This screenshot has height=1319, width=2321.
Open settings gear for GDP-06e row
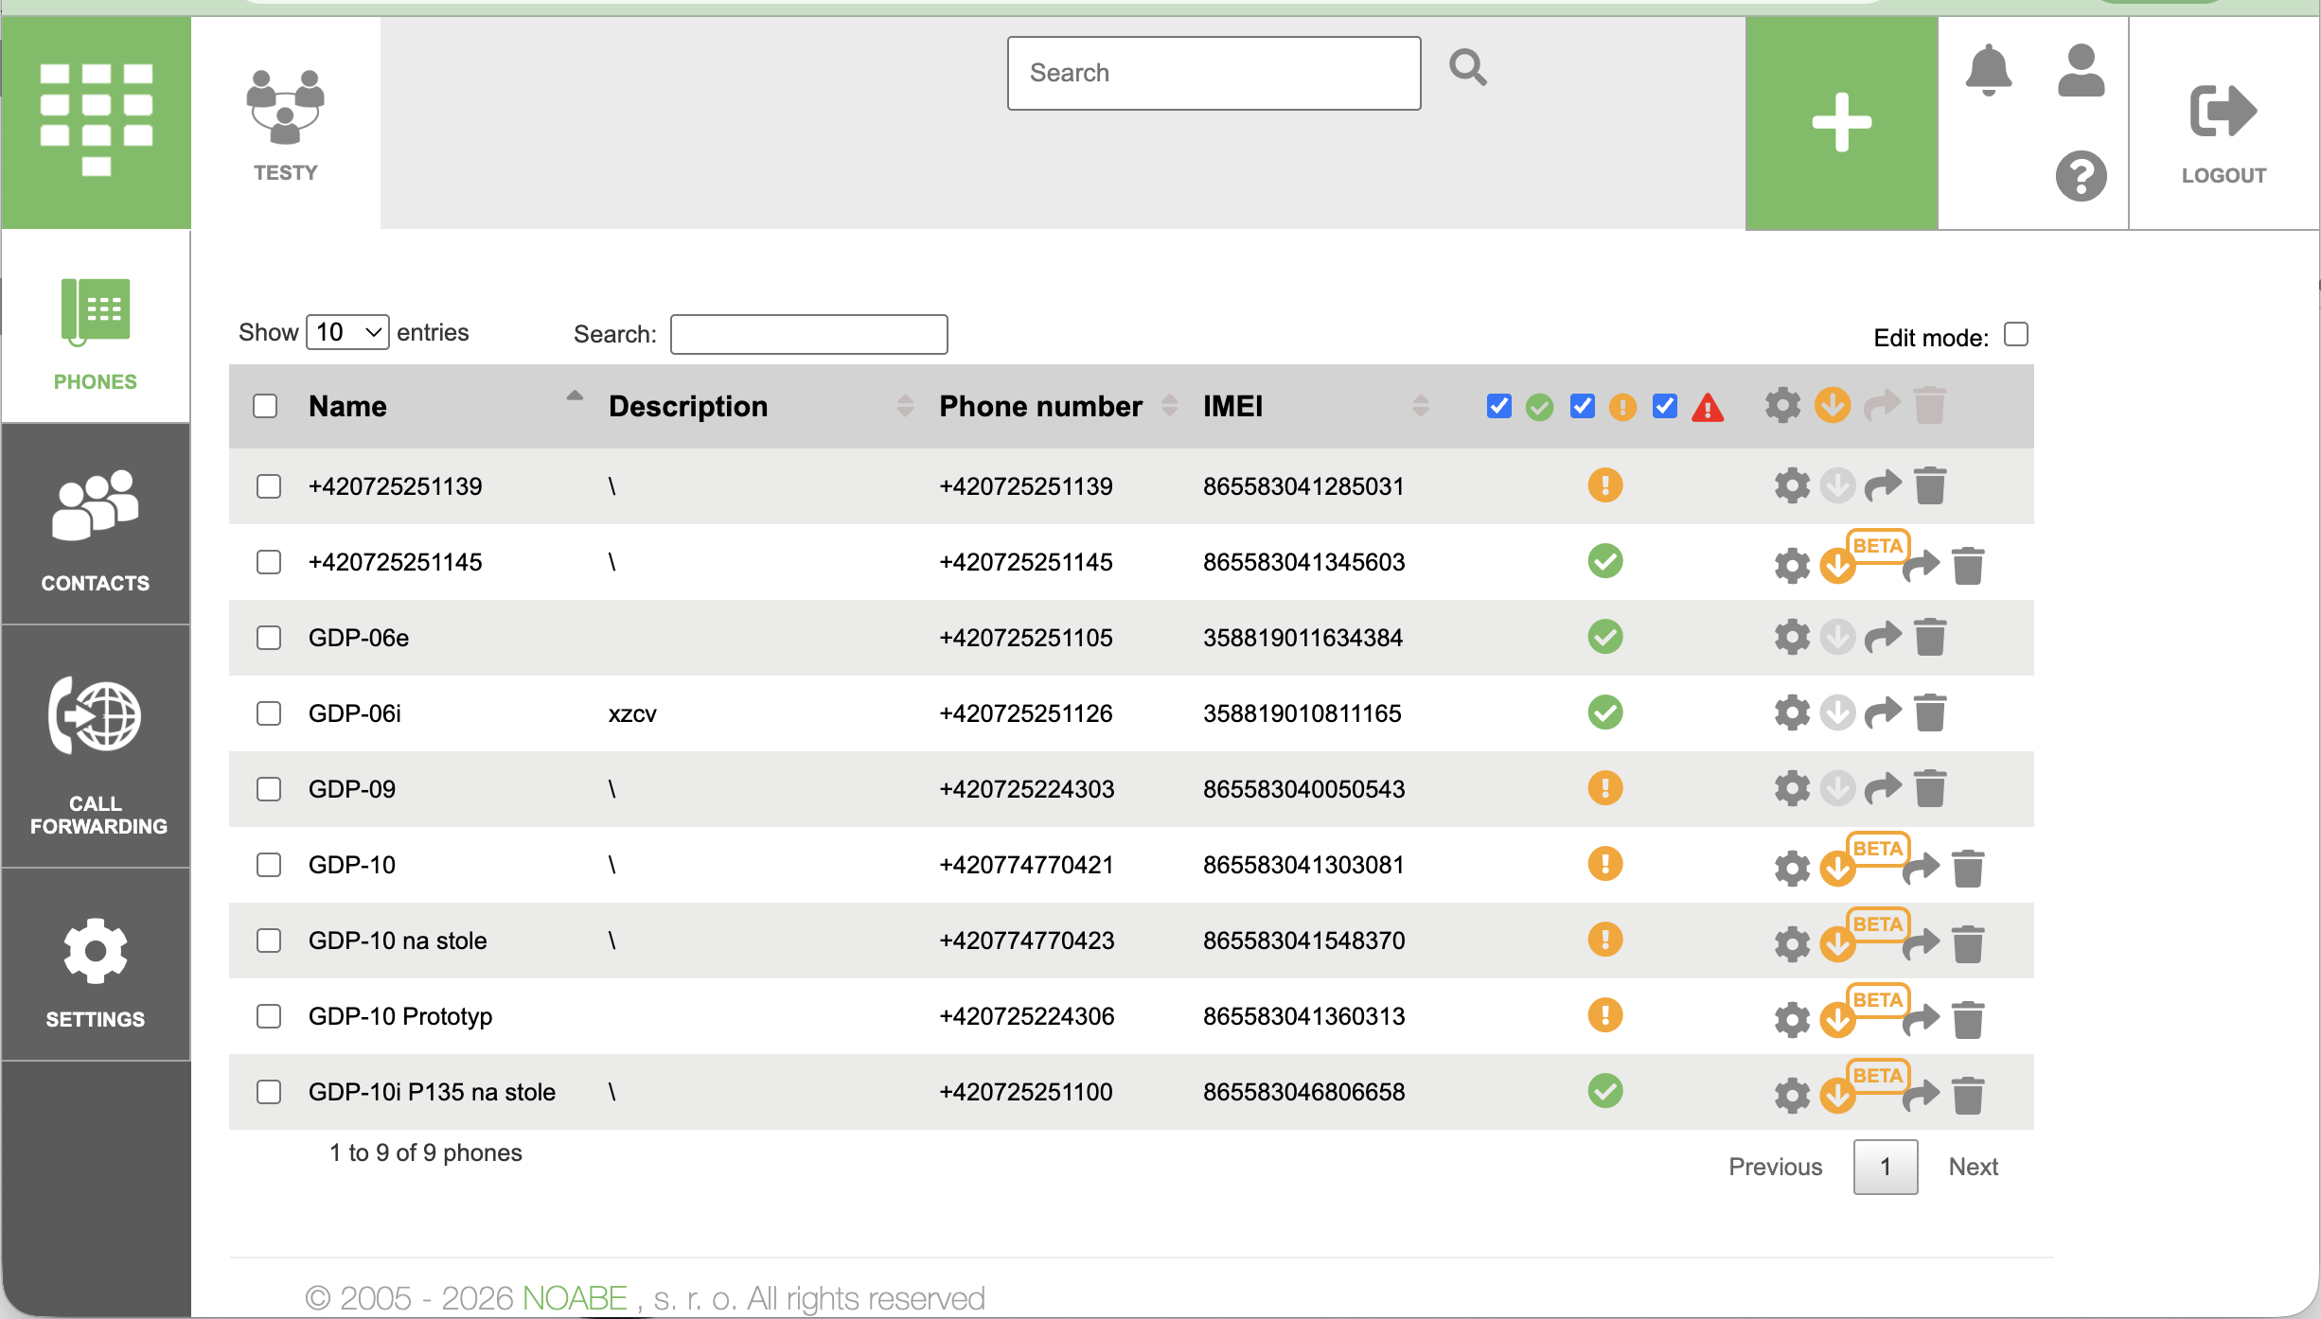tap(1791, 638)
